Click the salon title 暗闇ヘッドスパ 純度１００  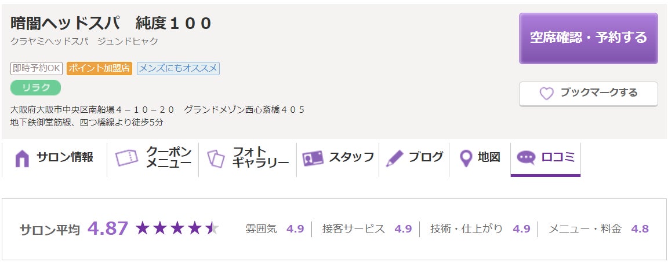(111, 24)
